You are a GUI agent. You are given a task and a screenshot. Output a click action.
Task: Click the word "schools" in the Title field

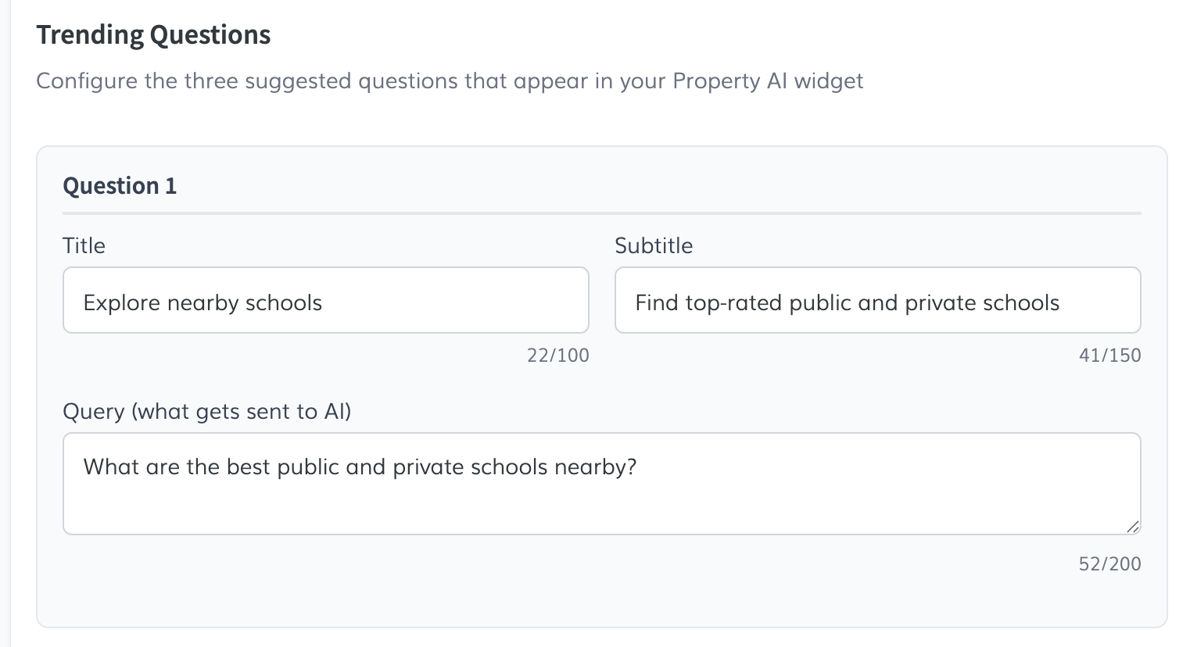pyautogui.click(x=284, y=303)
